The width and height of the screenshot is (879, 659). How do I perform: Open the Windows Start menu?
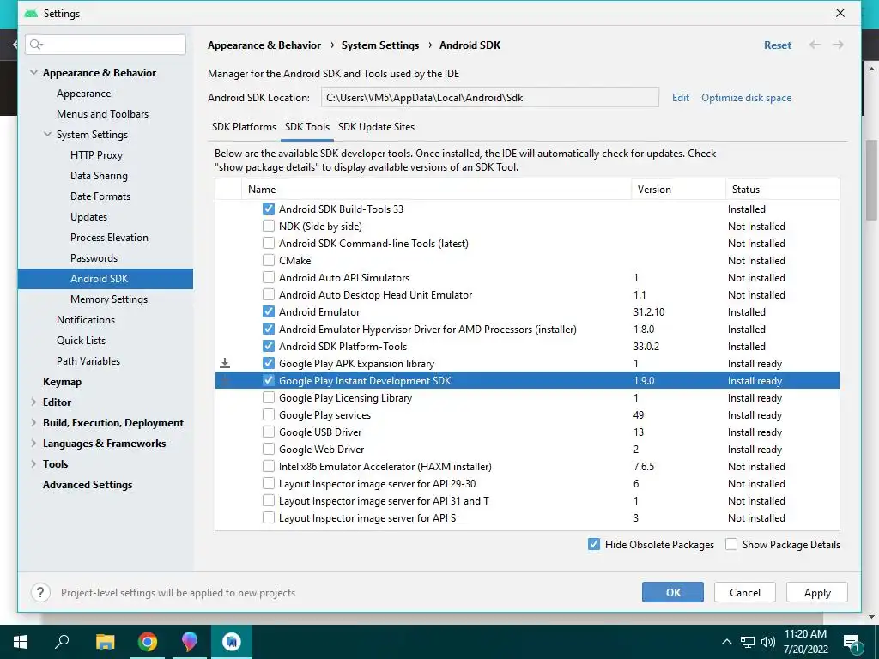click(x=21, y=642)
